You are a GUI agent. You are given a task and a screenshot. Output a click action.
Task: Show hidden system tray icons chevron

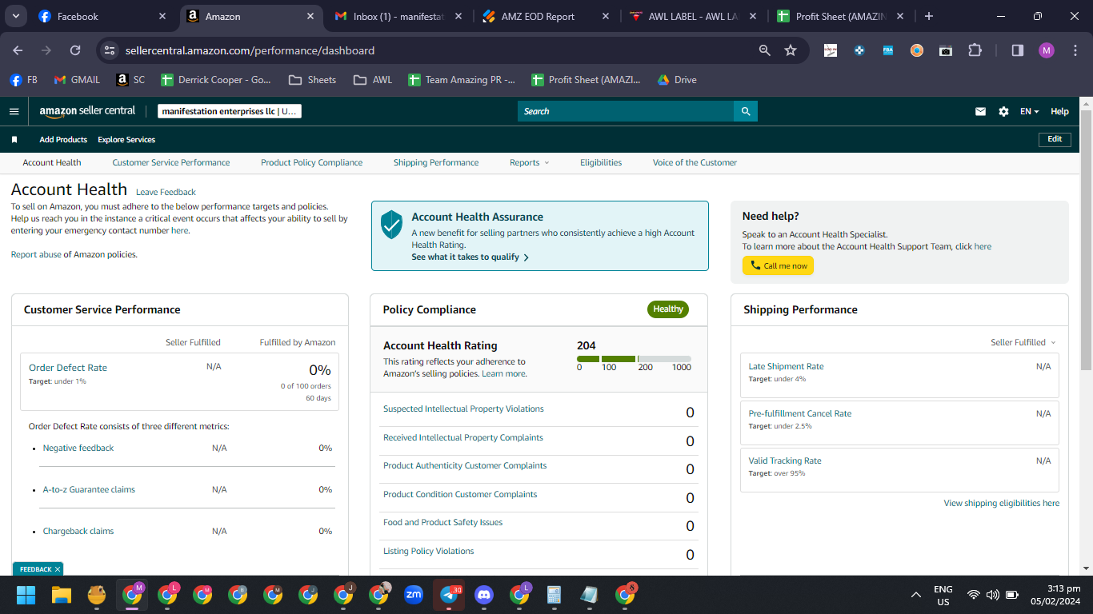tap(916, 595)
